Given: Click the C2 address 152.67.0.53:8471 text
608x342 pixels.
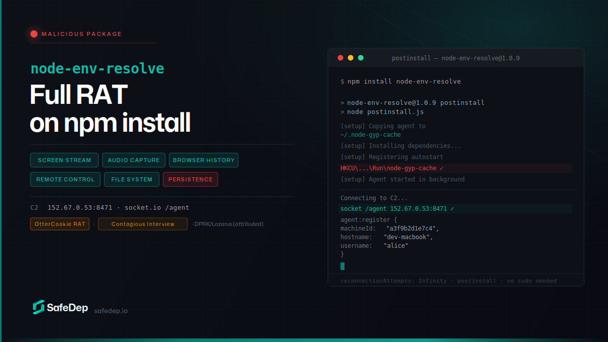Looking at the screenshot, I should pos(80,208).
